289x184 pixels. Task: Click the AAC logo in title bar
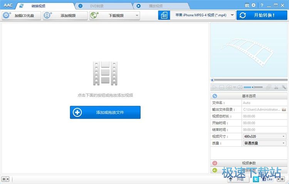[8, 5]
